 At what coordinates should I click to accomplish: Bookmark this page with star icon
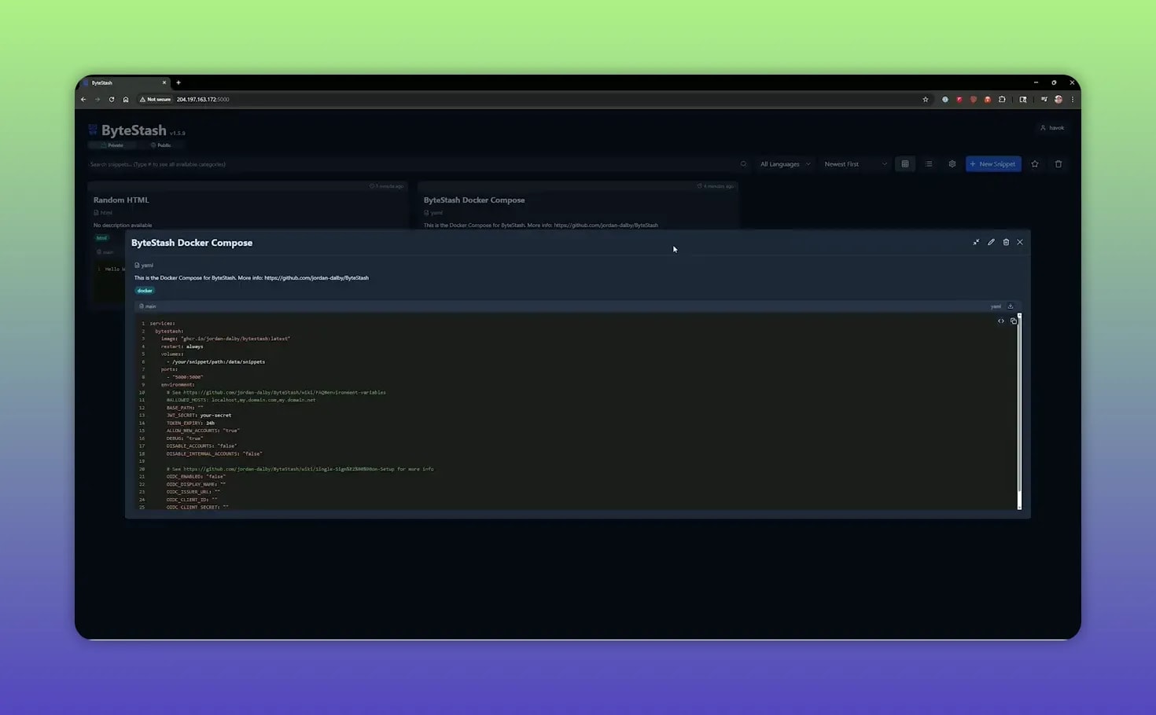(x=926, y=100)
